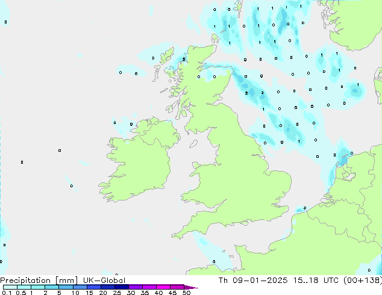Click the '(00+138)' forecast offset text
382x295 pixels.
pyautogui.click(x=363, y=281)
